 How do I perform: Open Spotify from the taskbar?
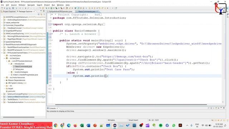161,125
